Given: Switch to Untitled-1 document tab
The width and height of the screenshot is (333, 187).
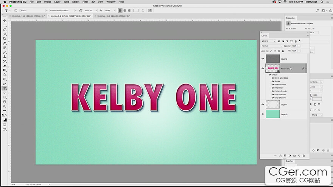Looking at the screenshot, I should [x=28, y=16].
